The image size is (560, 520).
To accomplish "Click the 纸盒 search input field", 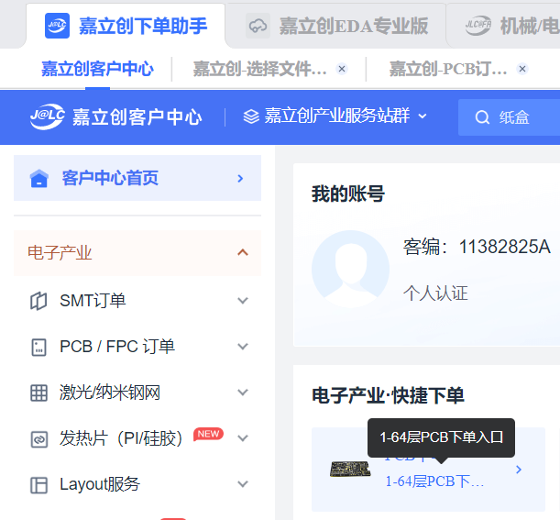I will (510, 117).
